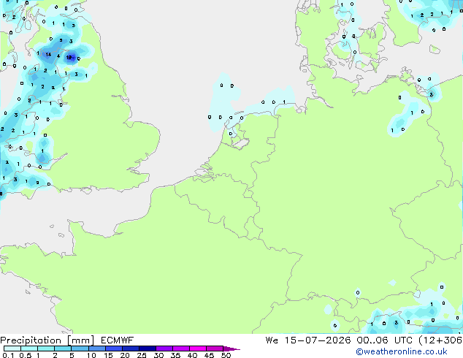This screenshot has height=358, width=463.
Task: Click the 'Precipitation' title text
Action: (x=31, y=340)
